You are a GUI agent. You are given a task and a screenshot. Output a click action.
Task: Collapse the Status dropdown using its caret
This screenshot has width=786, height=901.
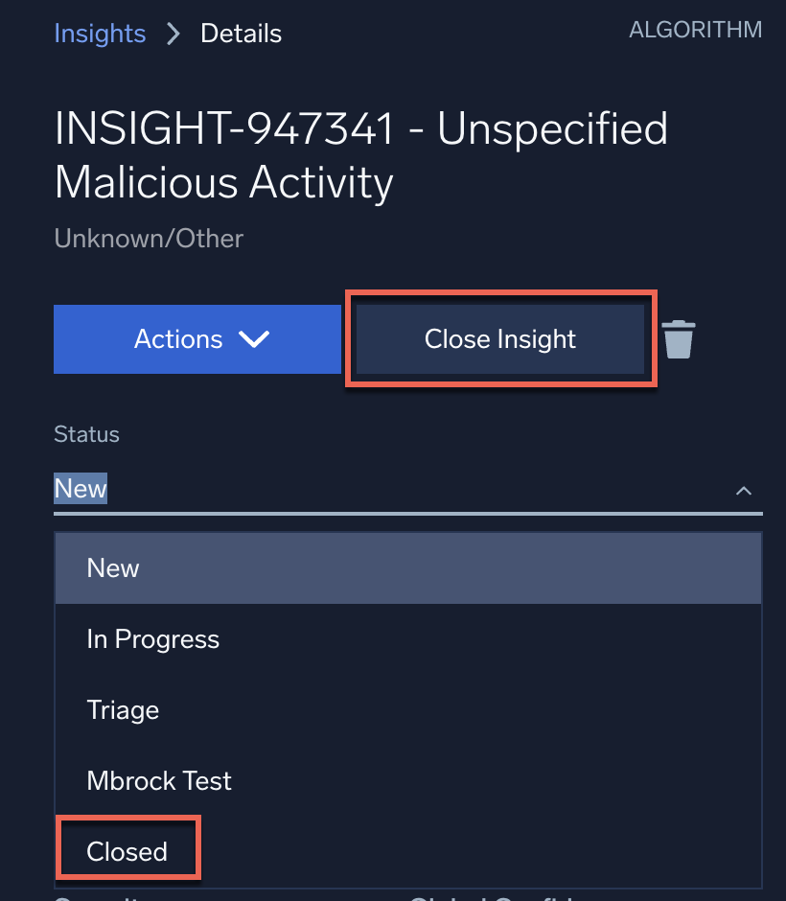tap(743, 491)
